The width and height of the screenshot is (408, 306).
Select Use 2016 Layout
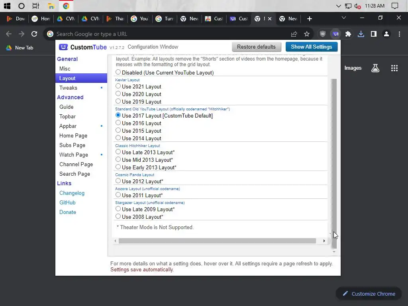pyautogui.click(x=118, y=123)
